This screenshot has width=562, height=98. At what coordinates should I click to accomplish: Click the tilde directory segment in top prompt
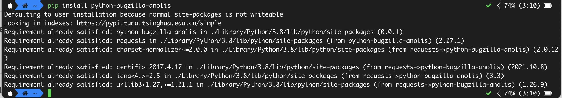[35, 6]
